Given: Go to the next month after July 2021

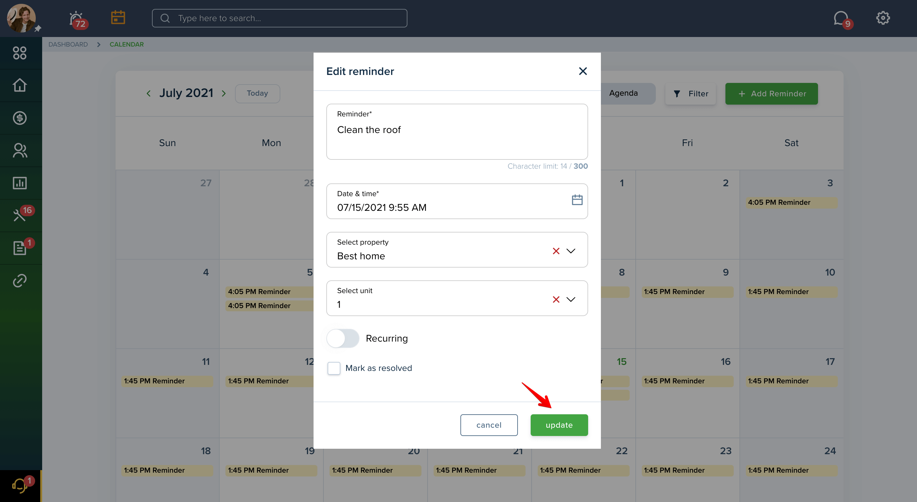Looking at the screenshot, I should point(224,93).
